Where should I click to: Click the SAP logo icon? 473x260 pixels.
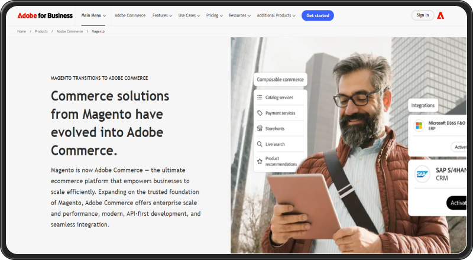click(422, 174)
